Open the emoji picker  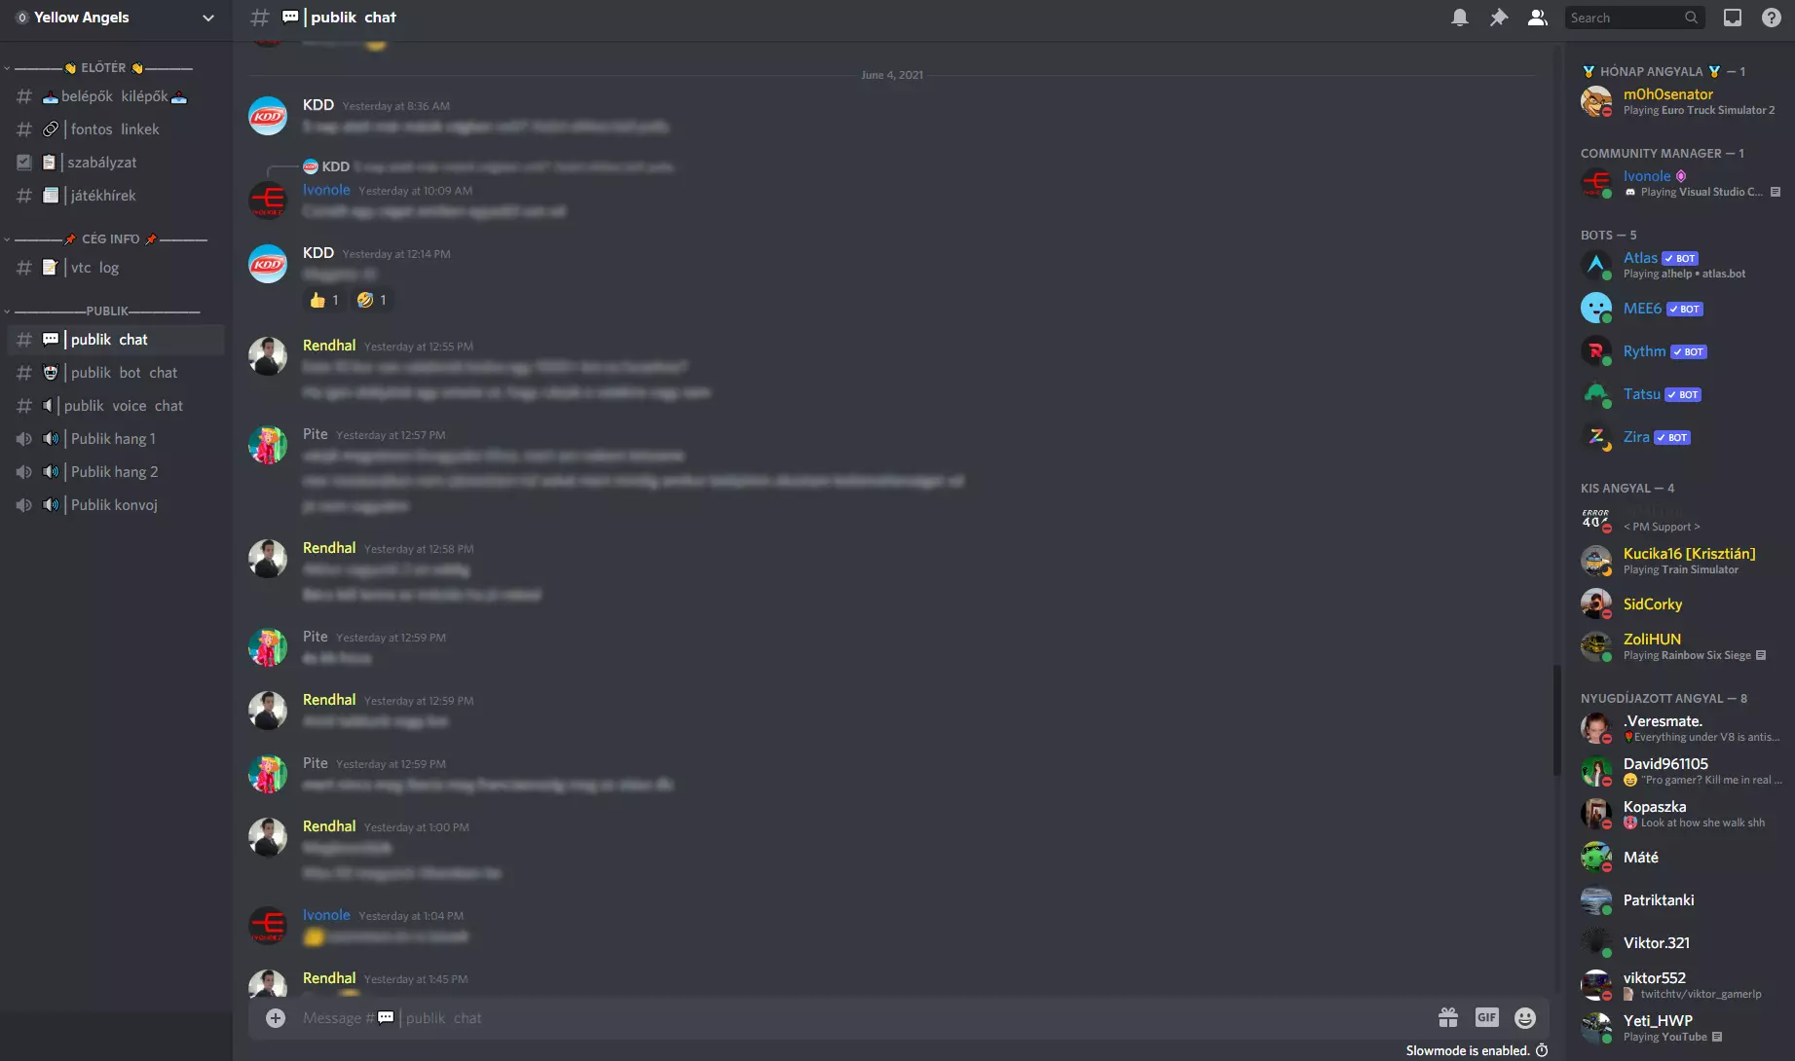[x=1525, y=1017]
